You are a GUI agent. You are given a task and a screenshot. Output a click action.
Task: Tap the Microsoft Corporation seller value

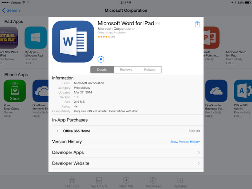89,83
